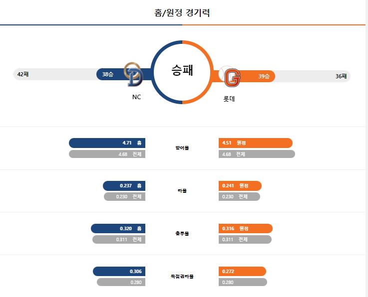Click Lotte's away on-base 0.316 bar
Viewport: 368px width, 297px height.
tap(246, 228)
